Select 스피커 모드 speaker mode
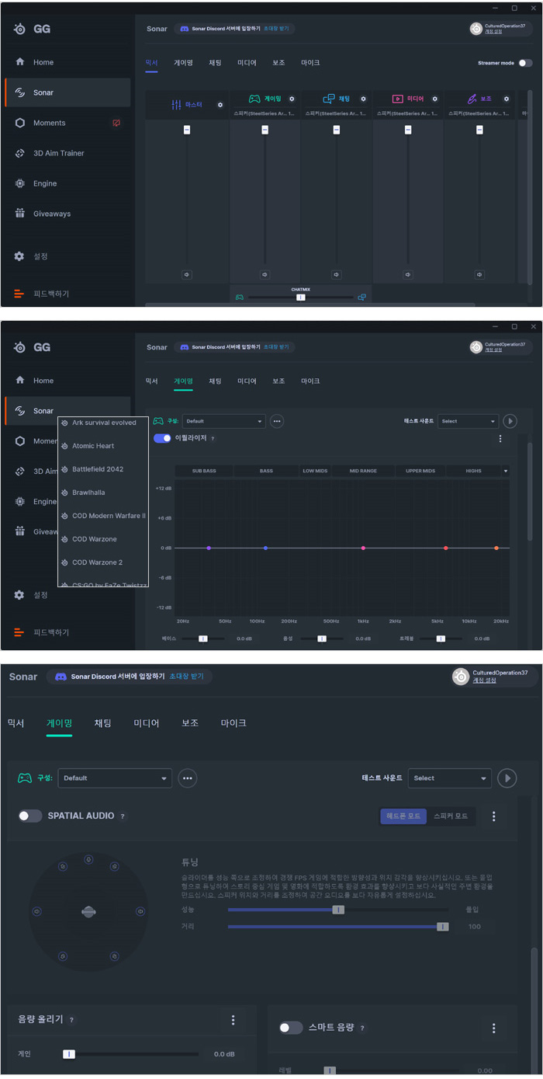 tap(451, 816)
